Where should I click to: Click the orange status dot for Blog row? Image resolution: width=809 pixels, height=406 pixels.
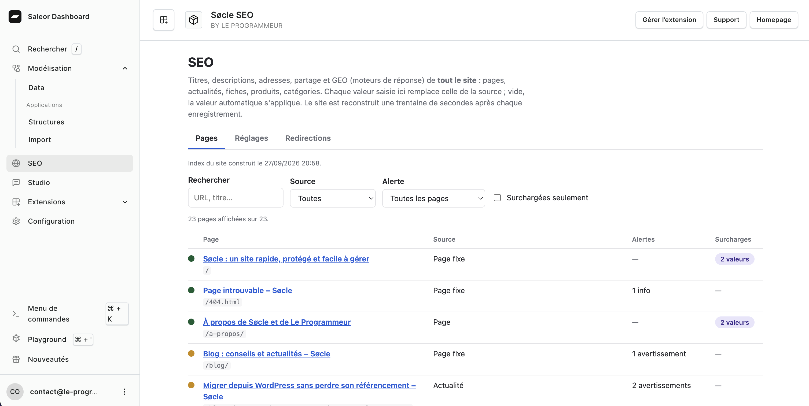coord(191,353)
